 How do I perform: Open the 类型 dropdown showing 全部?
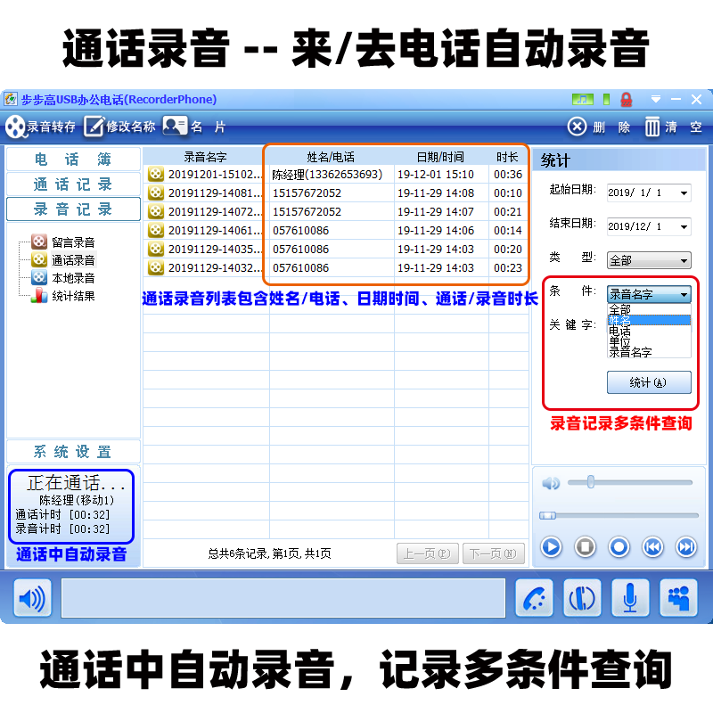tap(649, 260)
